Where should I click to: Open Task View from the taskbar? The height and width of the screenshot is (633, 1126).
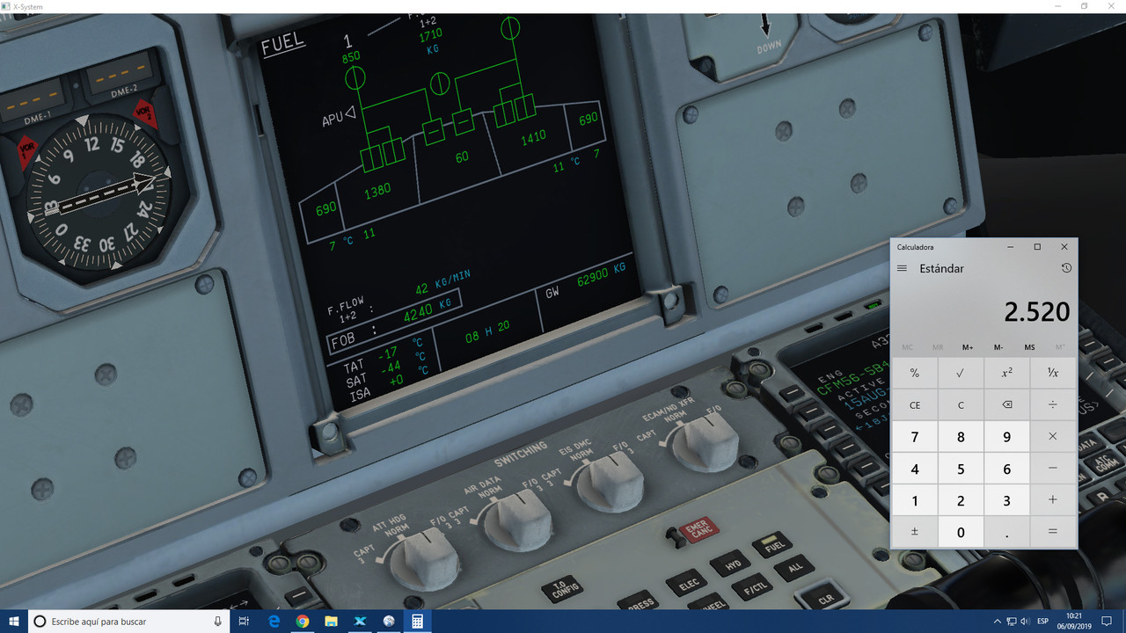[244, 622]
